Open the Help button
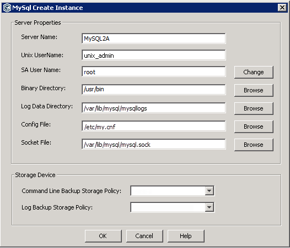This screenshot has width=290, height=248. 186,236
